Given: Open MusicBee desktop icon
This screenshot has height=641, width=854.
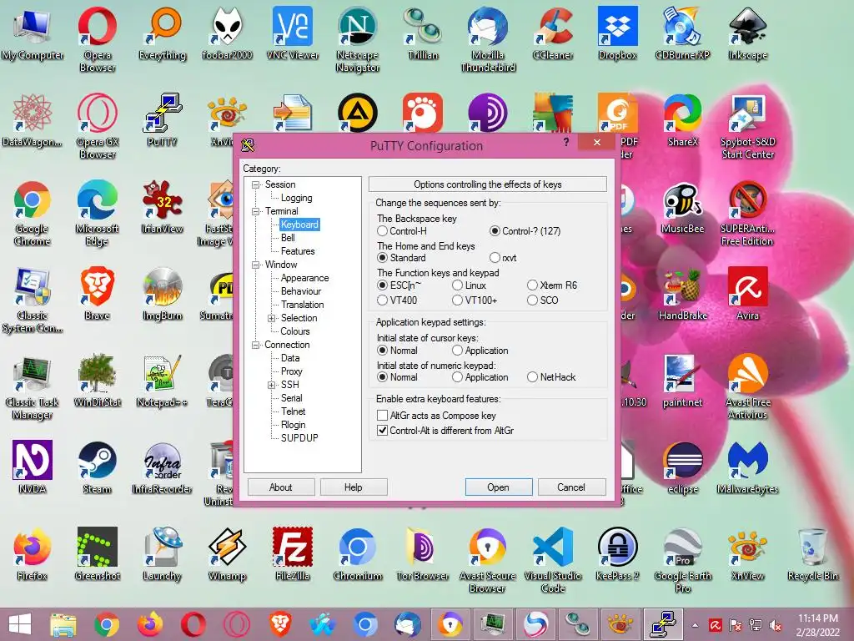Looking at the screenshot, I should coord(682,207).
